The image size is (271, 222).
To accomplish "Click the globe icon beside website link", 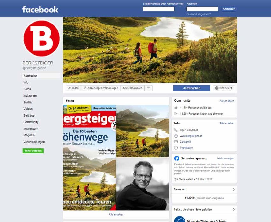I will click(176, 136).
